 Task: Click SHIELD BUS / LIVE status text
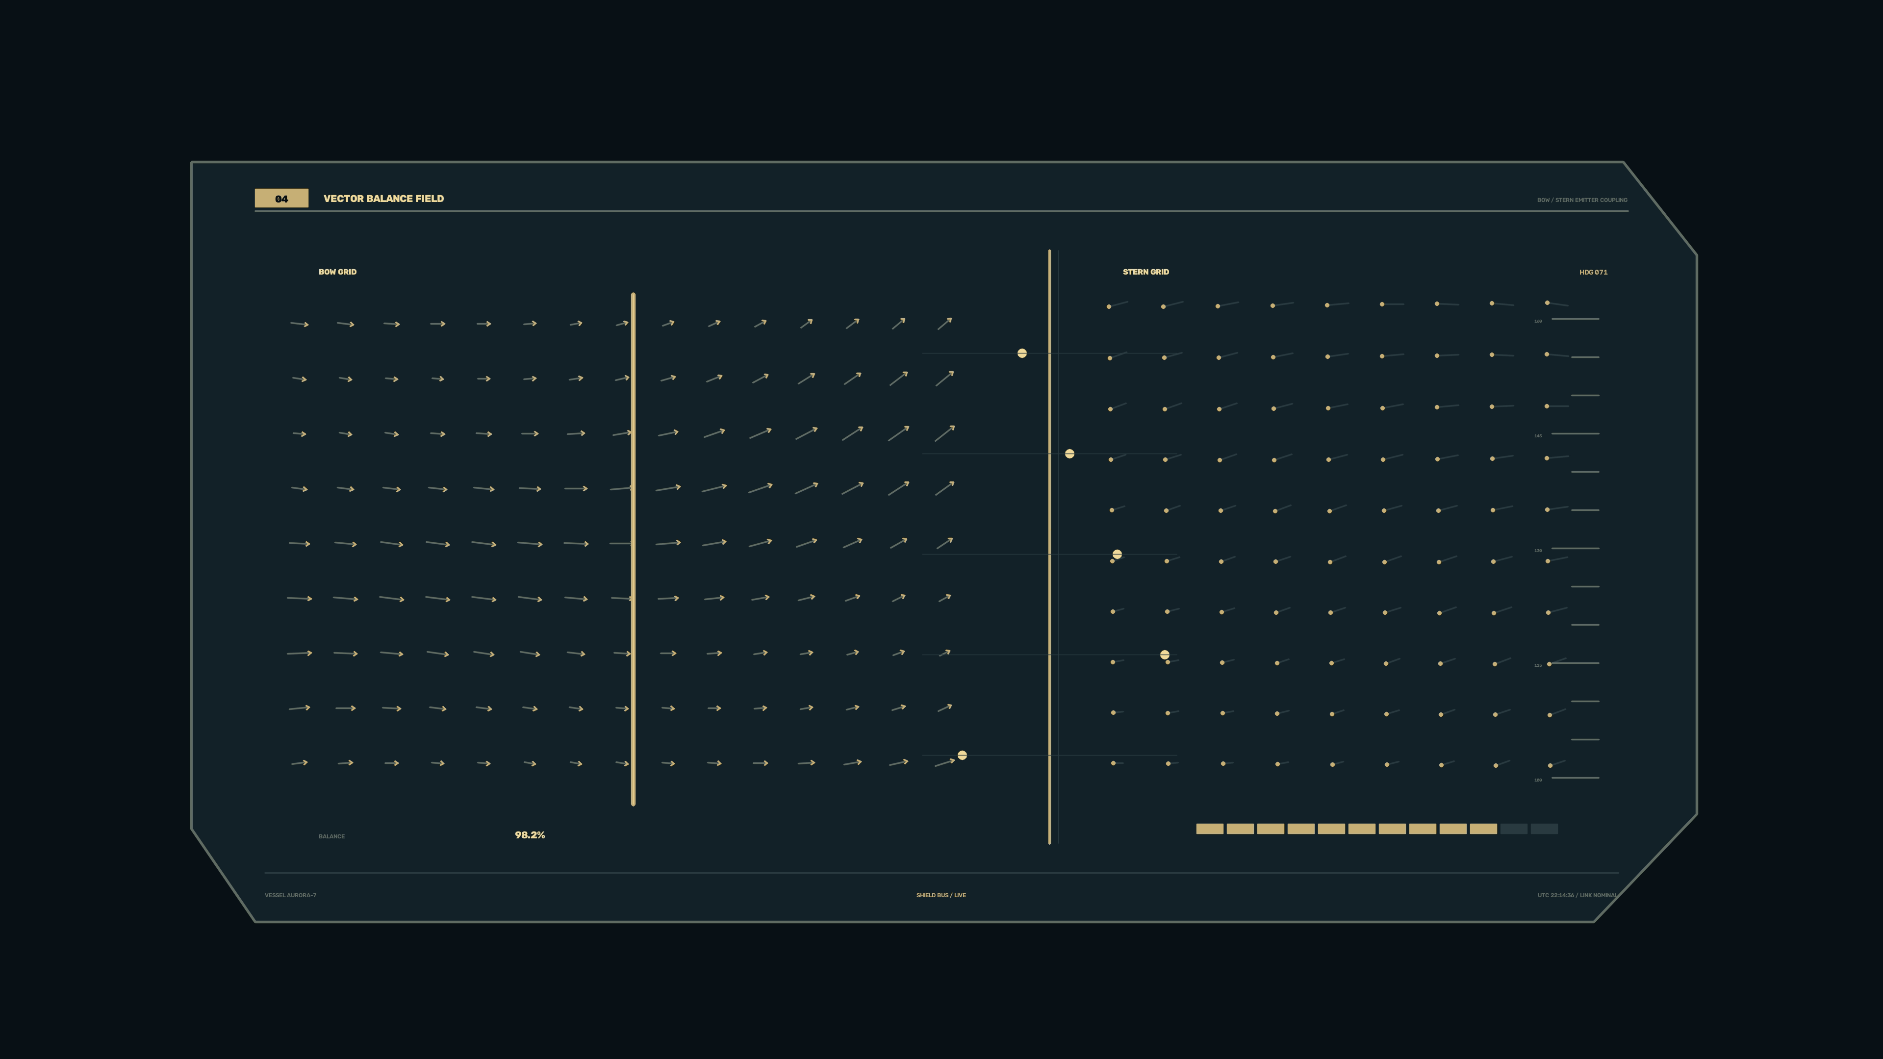pyautogui.click(x=941, y=895)
